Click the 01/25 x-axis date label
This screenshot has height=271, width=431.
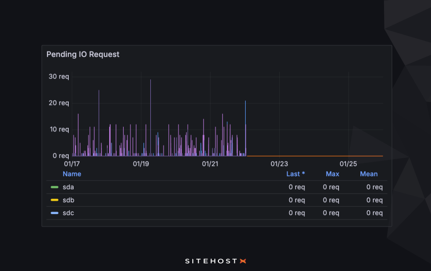[348, 164]
